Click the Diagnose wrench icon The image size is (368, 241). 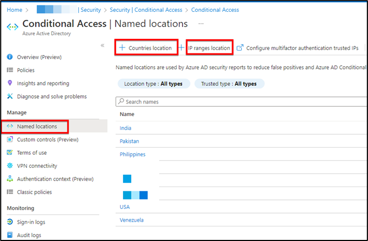(10, 96)
